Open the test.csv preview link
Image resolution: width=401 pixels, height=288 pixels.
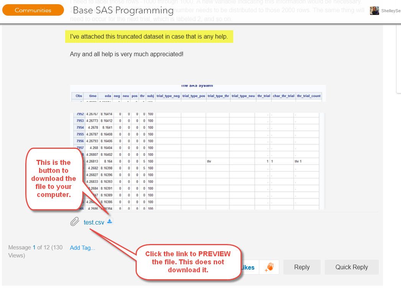pos(93,222)
